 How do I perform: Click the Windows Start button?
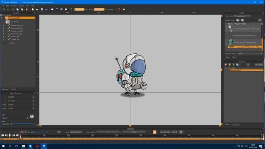pyautogui.click(x=3, y=146)
